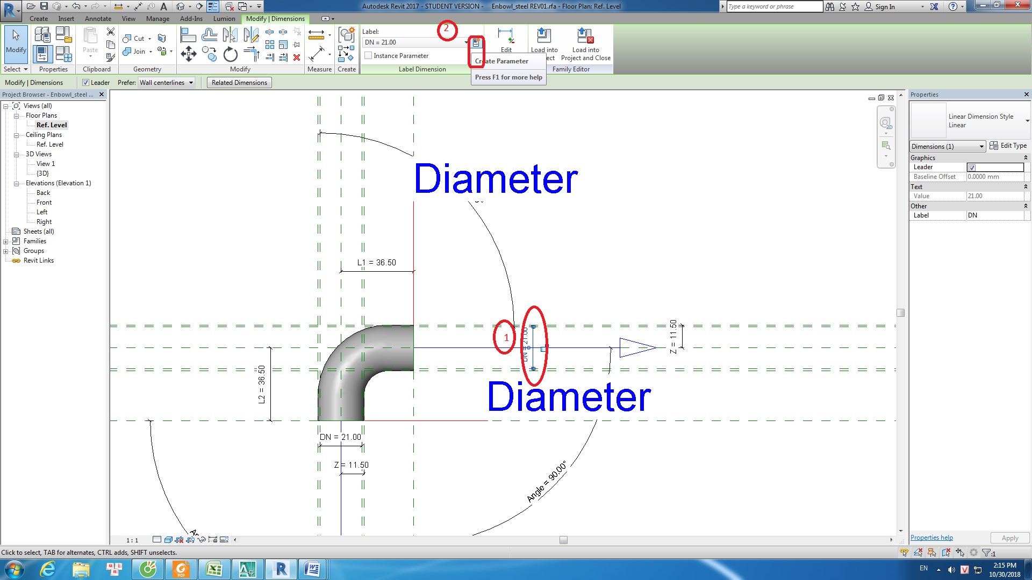The image size is (1032, 580).
Task: Set the view scale using 1:1 control
Action: 131,540
